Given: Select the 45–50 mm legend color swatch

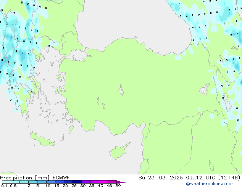Looking at the screenshot, I should coord(112,182).
